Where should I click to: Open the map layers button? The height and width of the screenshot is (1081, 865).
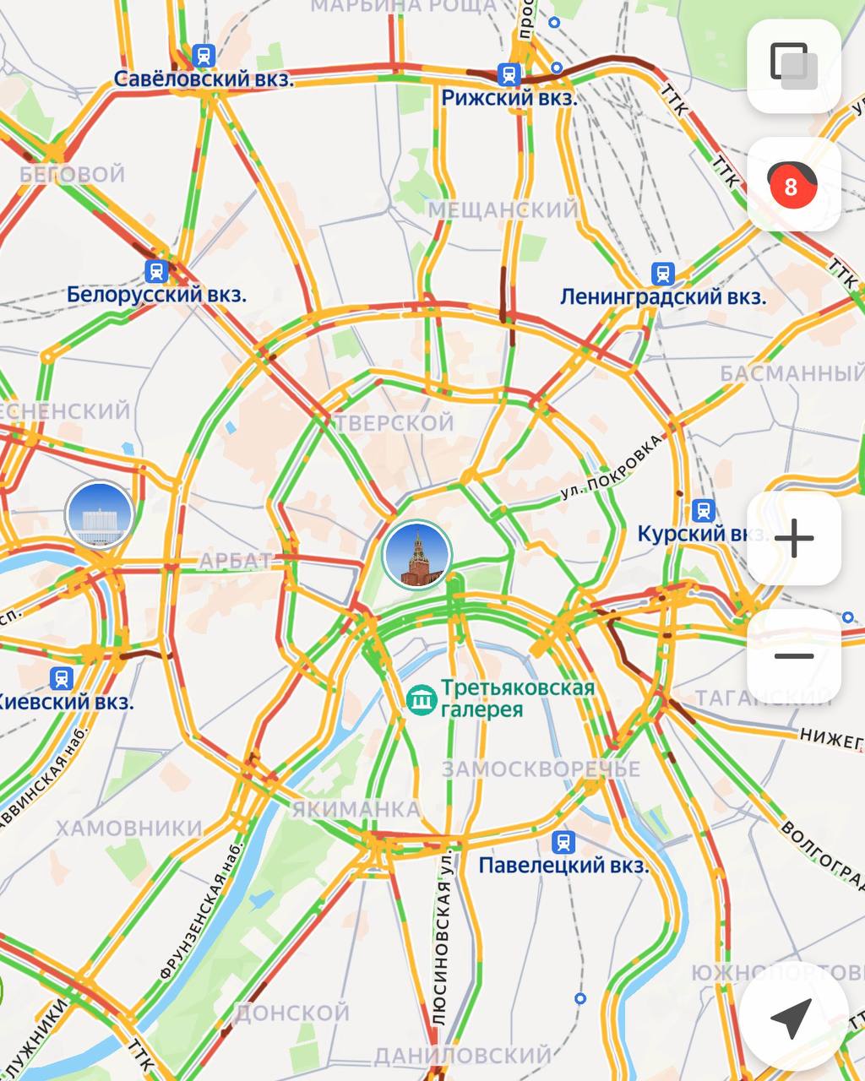pos(794,66)
